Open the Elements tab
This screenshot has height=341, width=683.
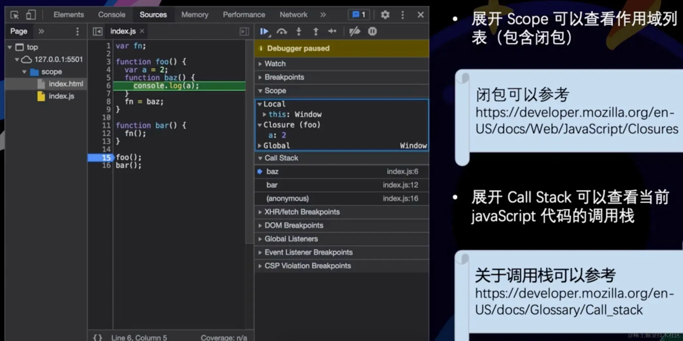(69, 15)
